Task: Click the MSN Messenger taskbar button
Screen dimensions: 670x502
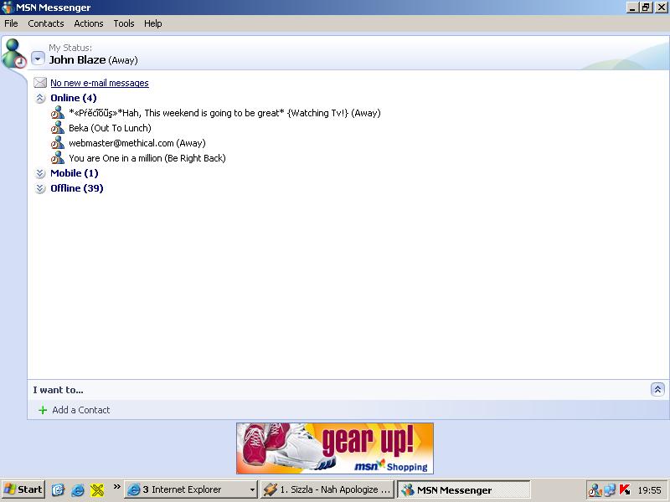Action: click(x=464, y=489)
